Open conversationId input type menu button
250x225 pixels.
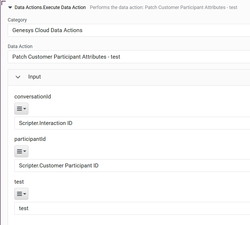click(x=21, y=109)
